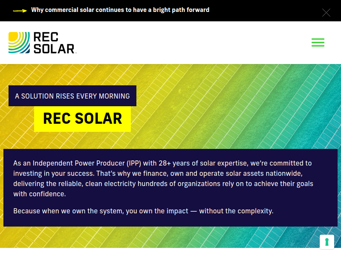Viewport: 341px width, 256px height.
Task: Click the REC Solar sun rings logo icon
Action: [19, 43]
